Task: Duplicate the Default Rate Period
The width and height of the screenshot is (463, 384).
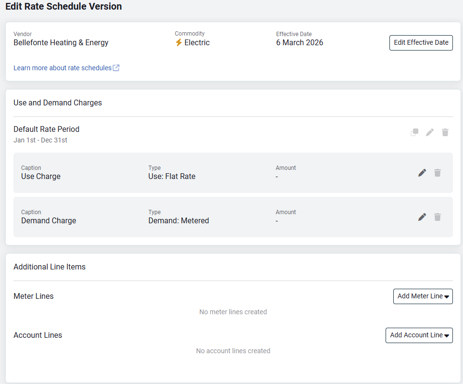Action: click(414, 132)
